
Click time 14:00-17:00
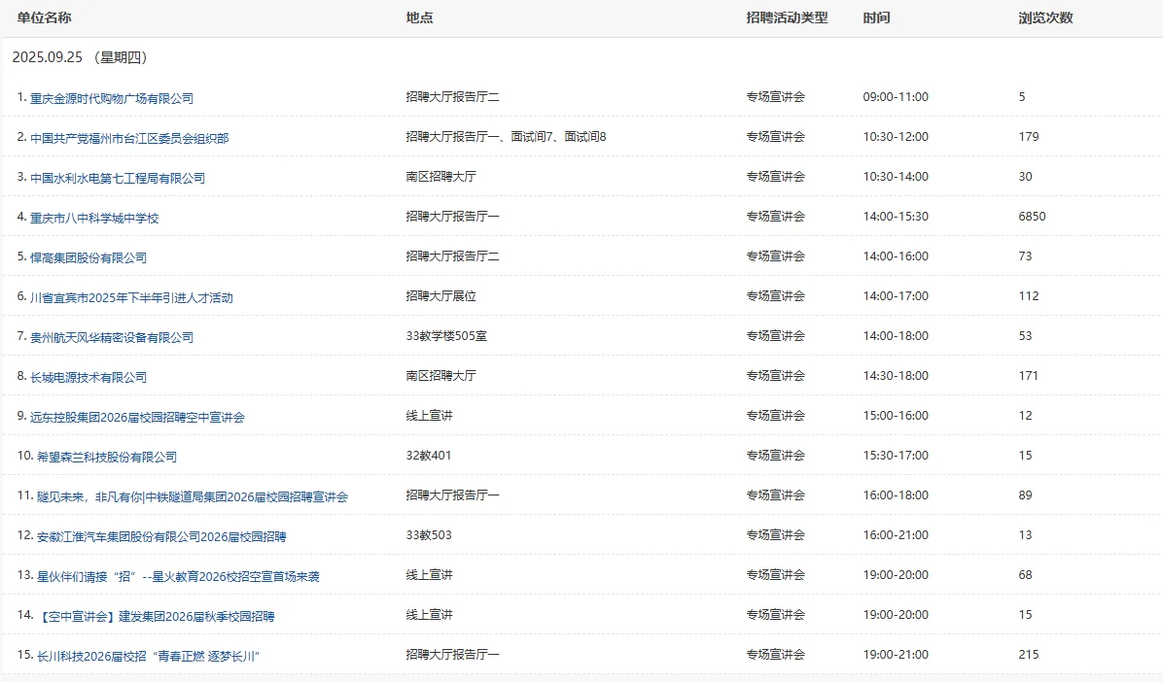click(896, 296)
